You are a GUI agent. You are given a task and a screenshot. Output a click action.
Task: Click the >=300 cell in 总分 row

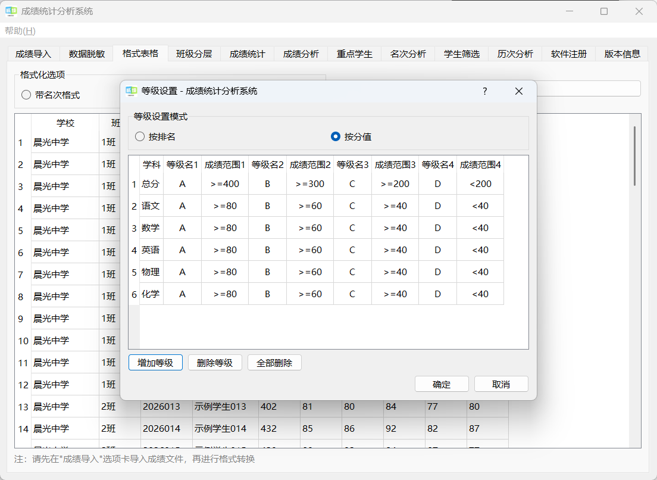click(310, 183)
